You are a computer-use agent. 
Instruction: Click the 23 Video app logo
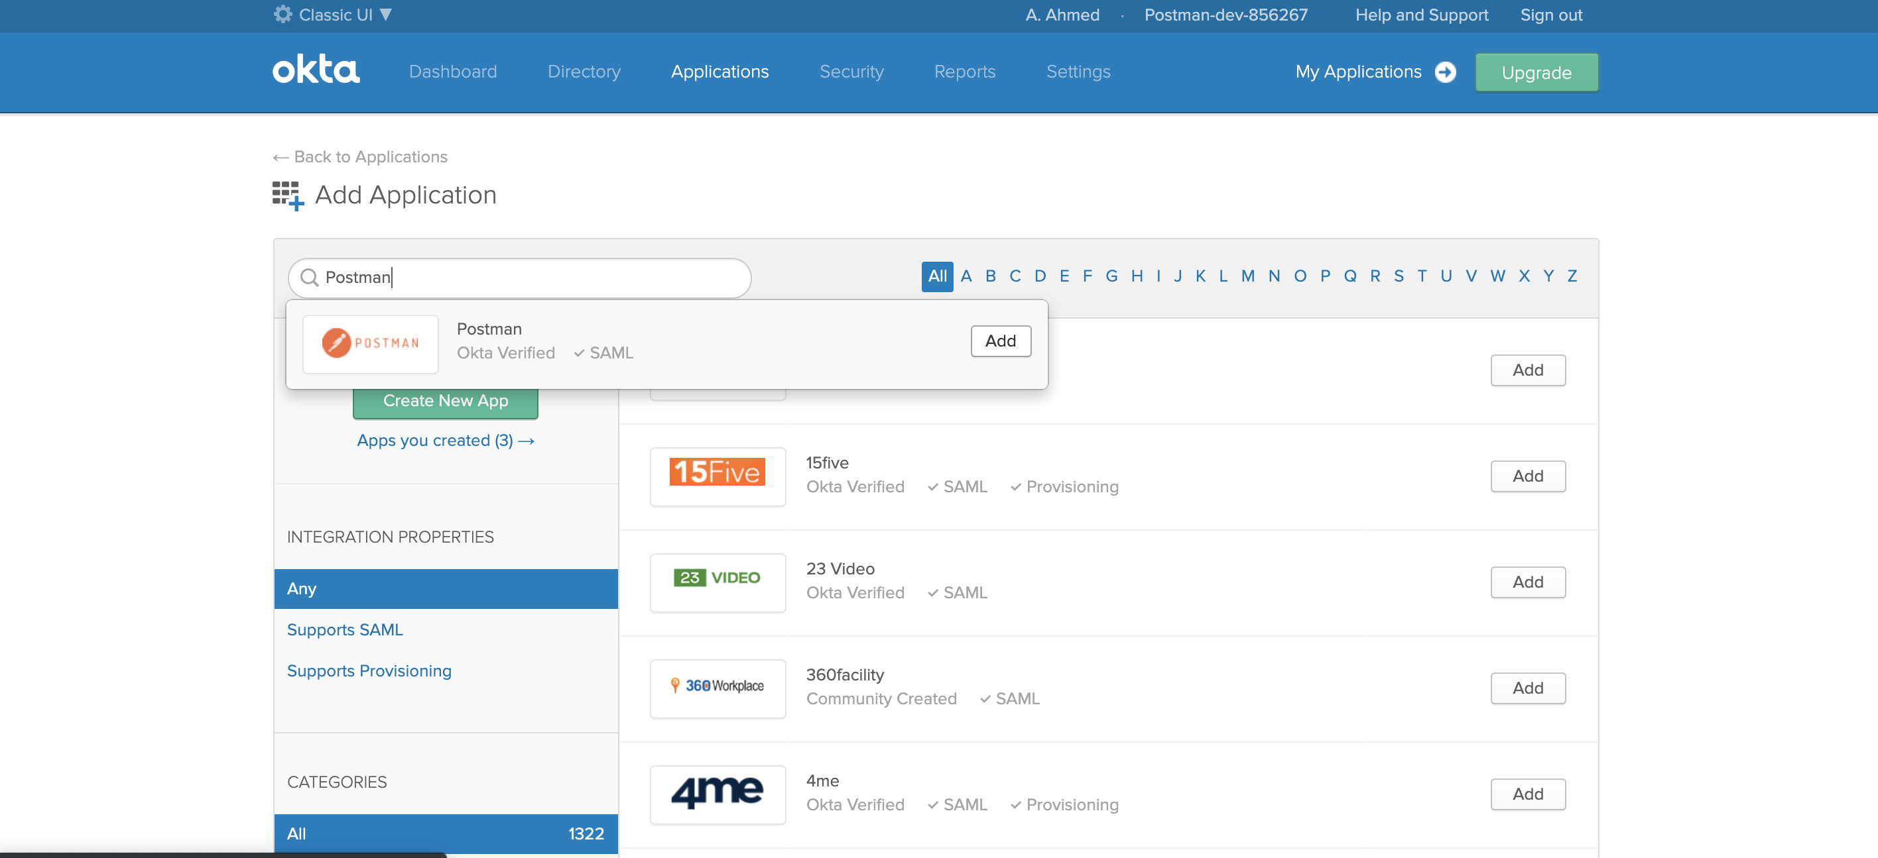coord(717,580)
